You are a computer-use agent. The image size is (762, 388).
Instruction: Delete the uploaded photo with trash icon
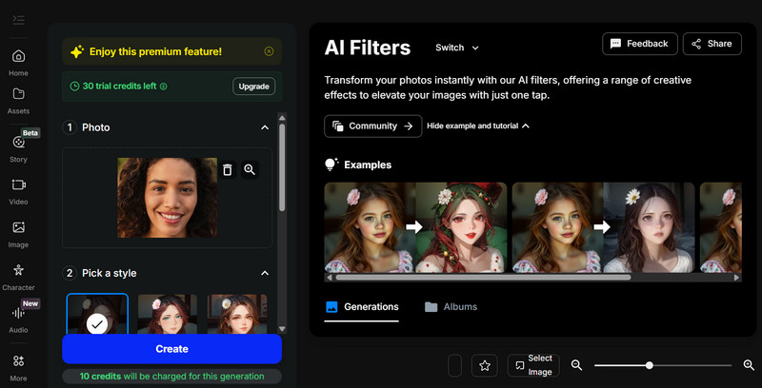227,169
